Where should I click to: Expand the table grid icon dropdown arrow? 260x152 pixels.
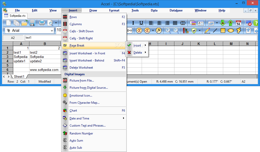pos(217,23)
